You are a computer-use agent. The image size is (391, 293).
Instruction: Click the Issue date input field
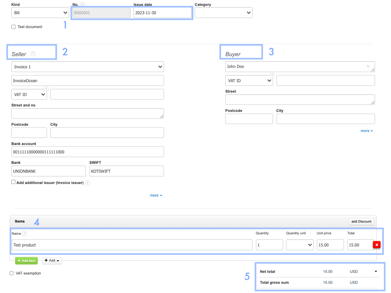[162, 13]
